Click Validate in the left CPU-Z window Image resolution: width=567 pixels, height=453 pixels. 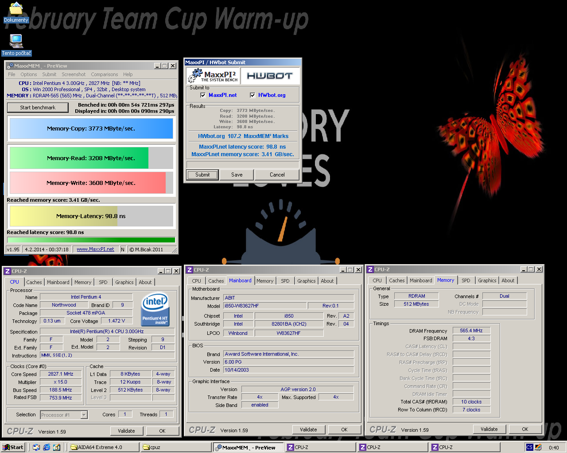[126, 431]
